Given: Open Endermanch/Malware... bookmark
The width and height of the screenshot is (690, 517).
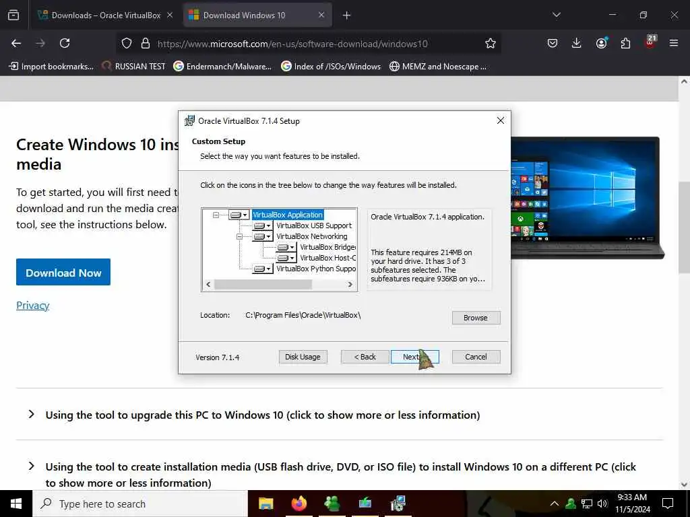Looking at the screenshot, I should pyautogui.click(x=222, y=67).
